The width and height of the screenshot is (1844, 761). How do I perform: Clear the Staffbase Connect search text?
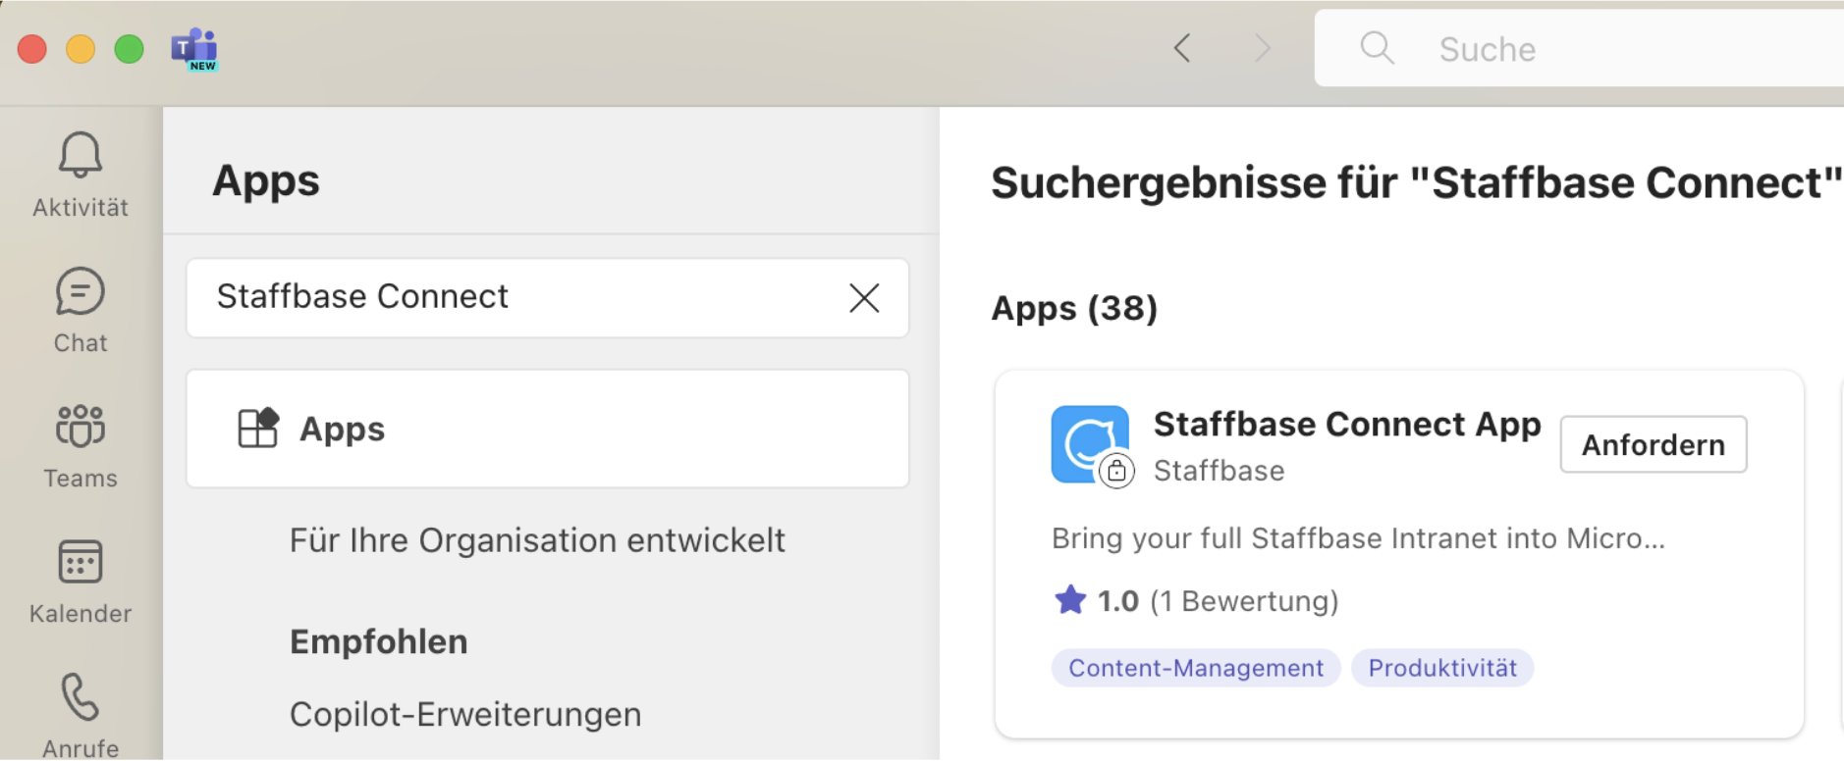pyautogui.click(x=864, y=298)
